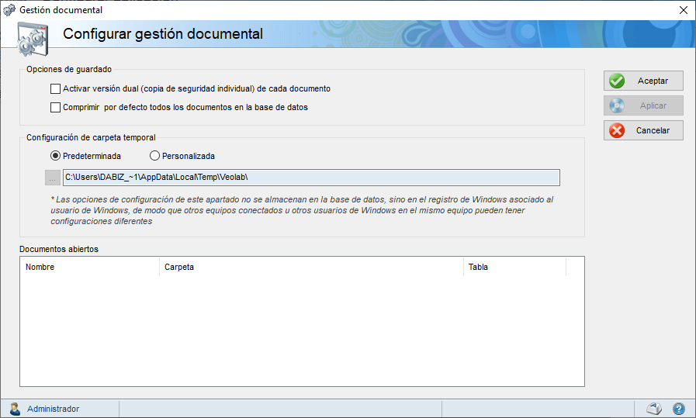The image size is (696, 418).
Task: Browse folder with ellipsis button
Action: (x=53, y=178)
